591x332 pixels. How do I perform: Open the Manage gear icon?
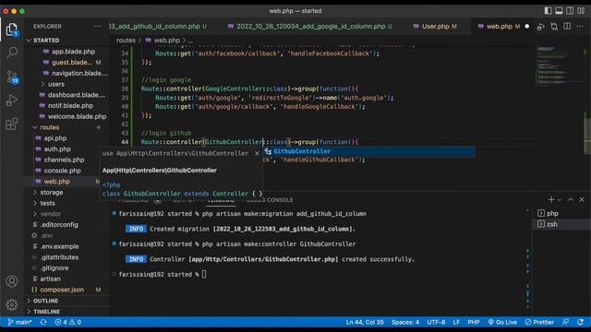[12, 304]
